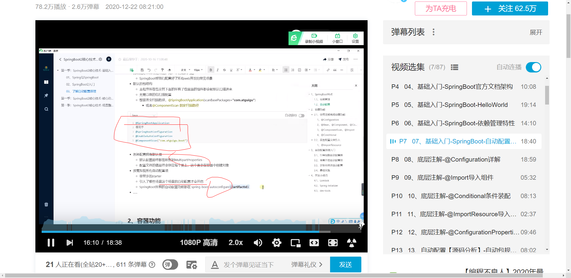Click the help icon beside 条弹幕

tap(152, 265)
